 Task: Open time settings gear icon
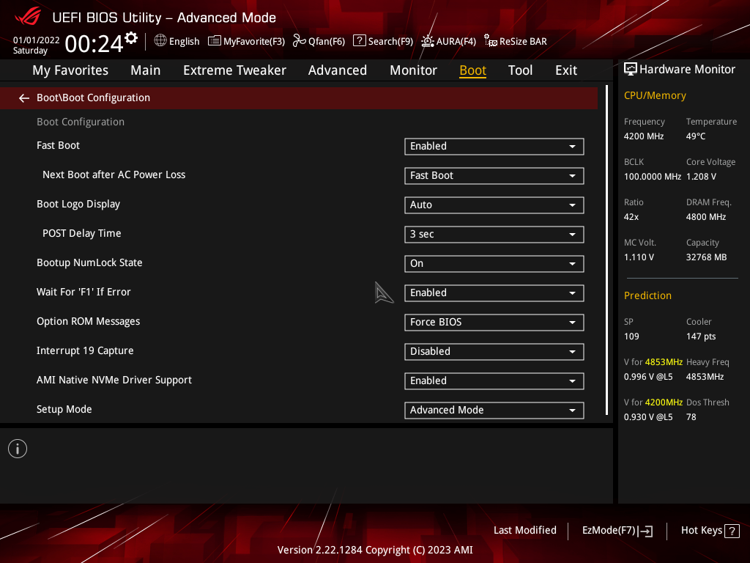click(131, 38)
